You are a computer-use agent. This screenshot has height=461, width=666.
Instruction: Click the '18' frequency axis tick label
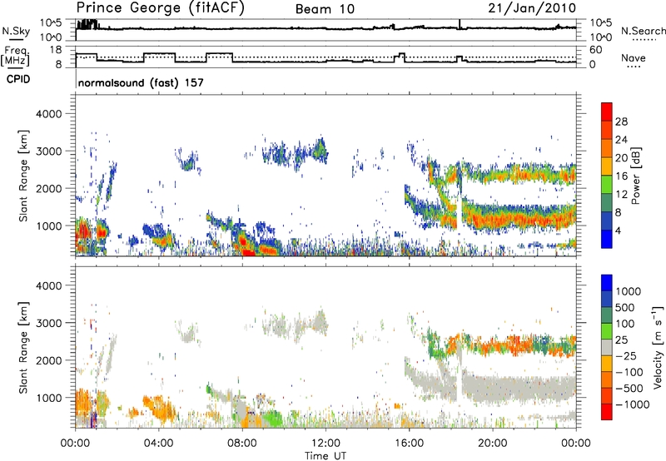[55, 50]
